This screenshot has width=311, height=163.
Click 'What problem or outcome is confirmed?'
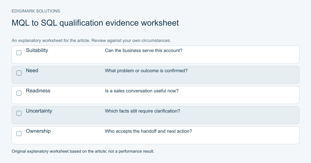pyautogui.click(x=146, y=71)
